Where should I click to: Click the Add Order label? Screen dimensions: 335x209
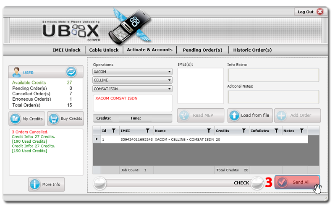coord(301,115)
